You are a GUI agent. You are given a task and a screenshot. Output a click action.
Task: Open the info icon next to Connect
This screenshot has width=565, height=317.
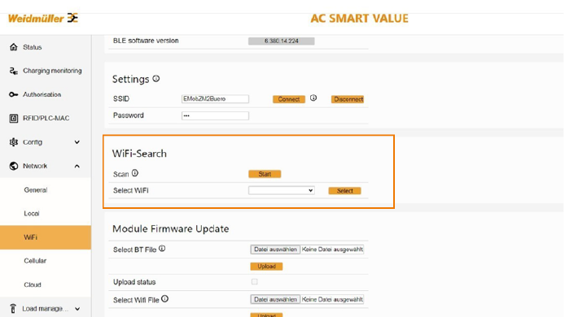[x=313, y=98]
